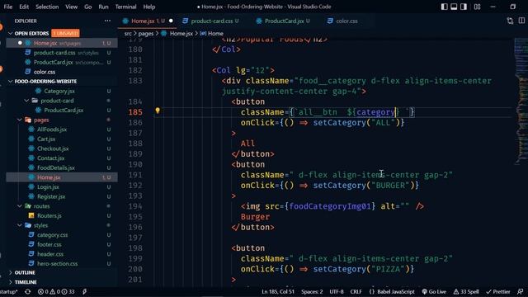Switch to the Home.jsx editor tab
Screen dimensions: 528x297
(x=148, y=21)
